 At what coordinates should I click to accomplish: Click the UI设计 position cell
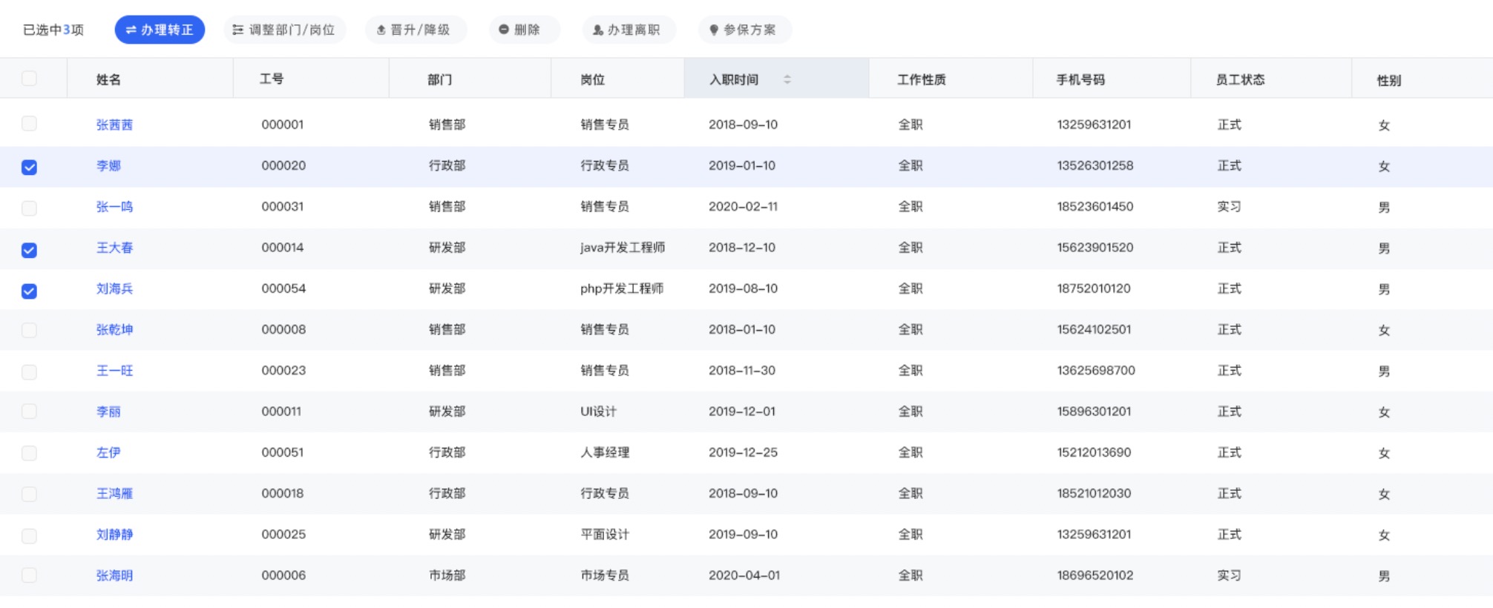click(x=598, y=412)
